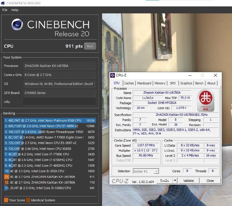The width and height of the screenshot is (232, 206).
Task: Expand the Tools dropdown arrow in CPU-Z
Action: [175, 181]
